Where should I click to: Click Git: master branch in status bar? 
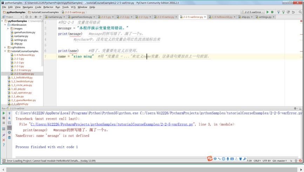pos(279,161)
